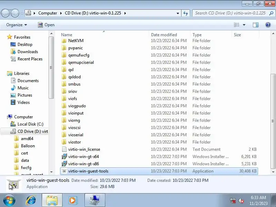Click the virtio-win_license text document icon
This screenshot has height=207, width=276.
pos(64,149)
